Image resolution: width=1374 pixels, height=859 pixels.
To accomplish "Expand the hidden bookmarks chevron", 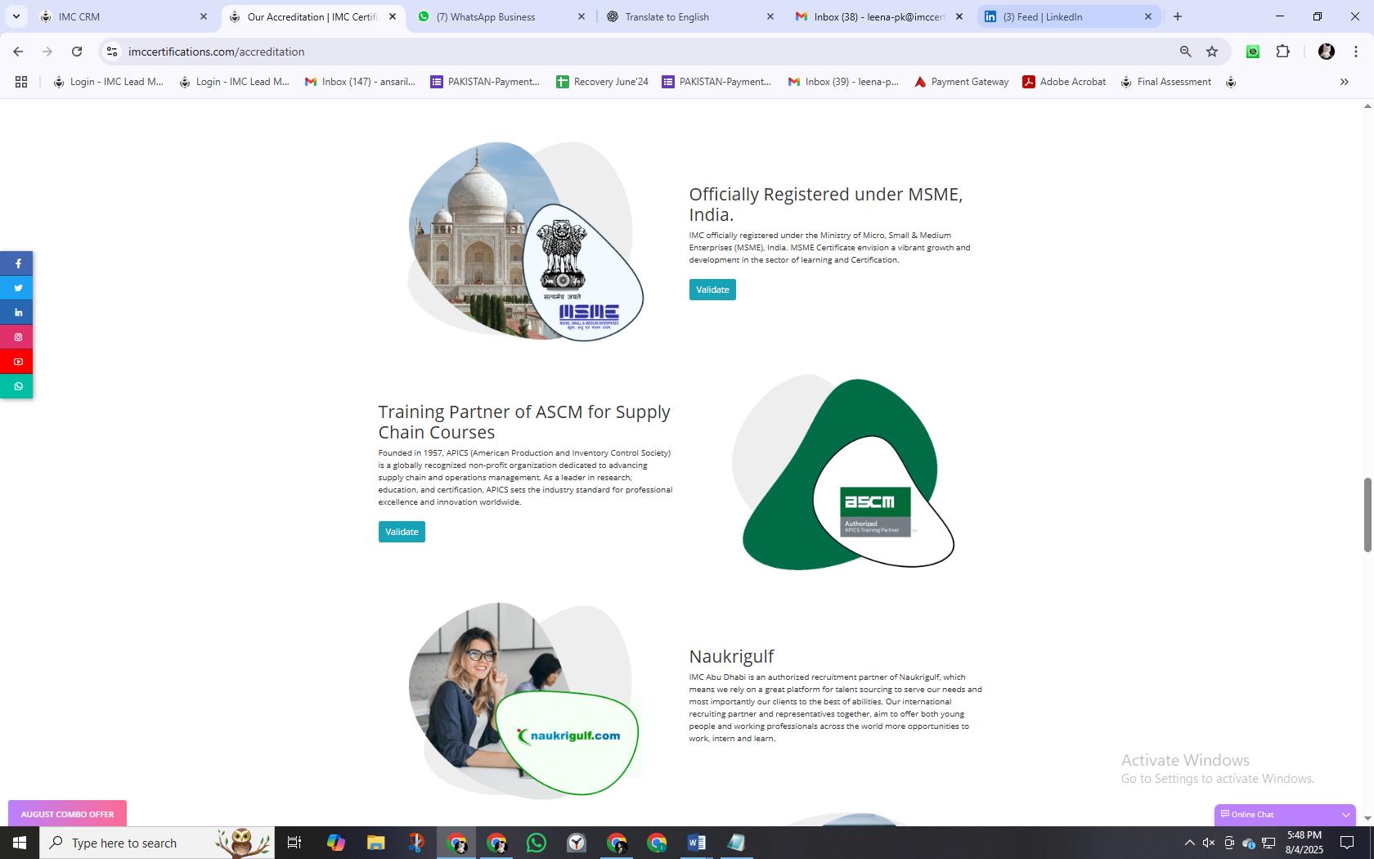I will pos(1344,82).
